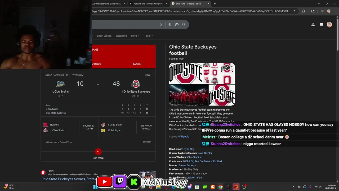Open more options for Football team panel

click(187, 59)
